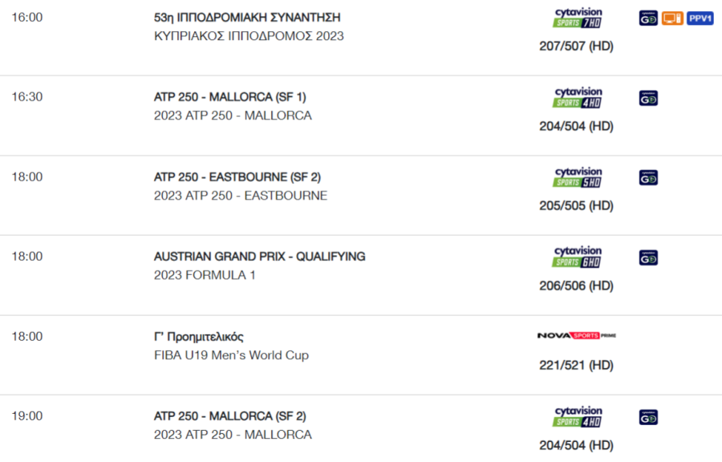The height and width of the screenshot is (462, 722).
Task: Open 53η ΙΠΠΟΔΡΟΜΙΑΚΗ ΣΥΝΑΝΤΗΣΗ event title
Action: (247, 18)
